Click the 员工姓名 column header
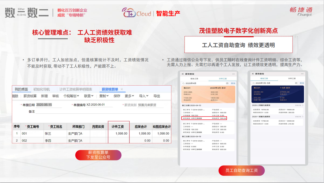The height and width of the screenshot is (183, 324). (x=55, y=127)
